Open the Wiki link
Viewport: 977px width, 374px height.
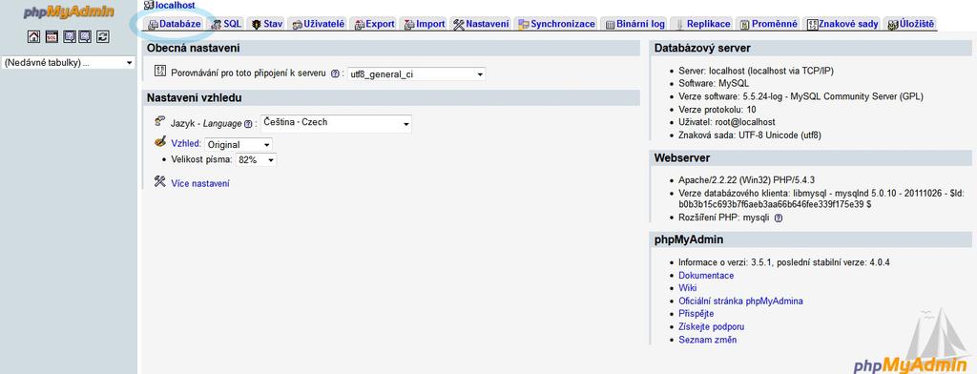[x=687, y=288]
